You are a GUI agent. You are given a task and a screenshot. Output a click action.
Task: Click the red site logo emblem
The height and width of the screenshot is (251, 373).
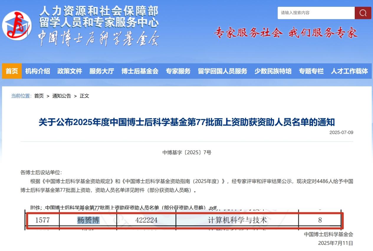[17, 26]
